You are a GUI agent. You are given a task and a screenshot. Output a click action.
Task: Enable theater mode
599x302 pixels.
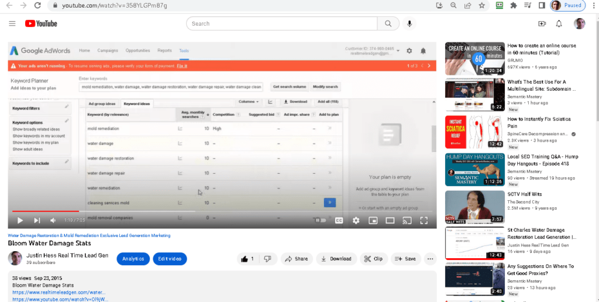tap(390, 220)
